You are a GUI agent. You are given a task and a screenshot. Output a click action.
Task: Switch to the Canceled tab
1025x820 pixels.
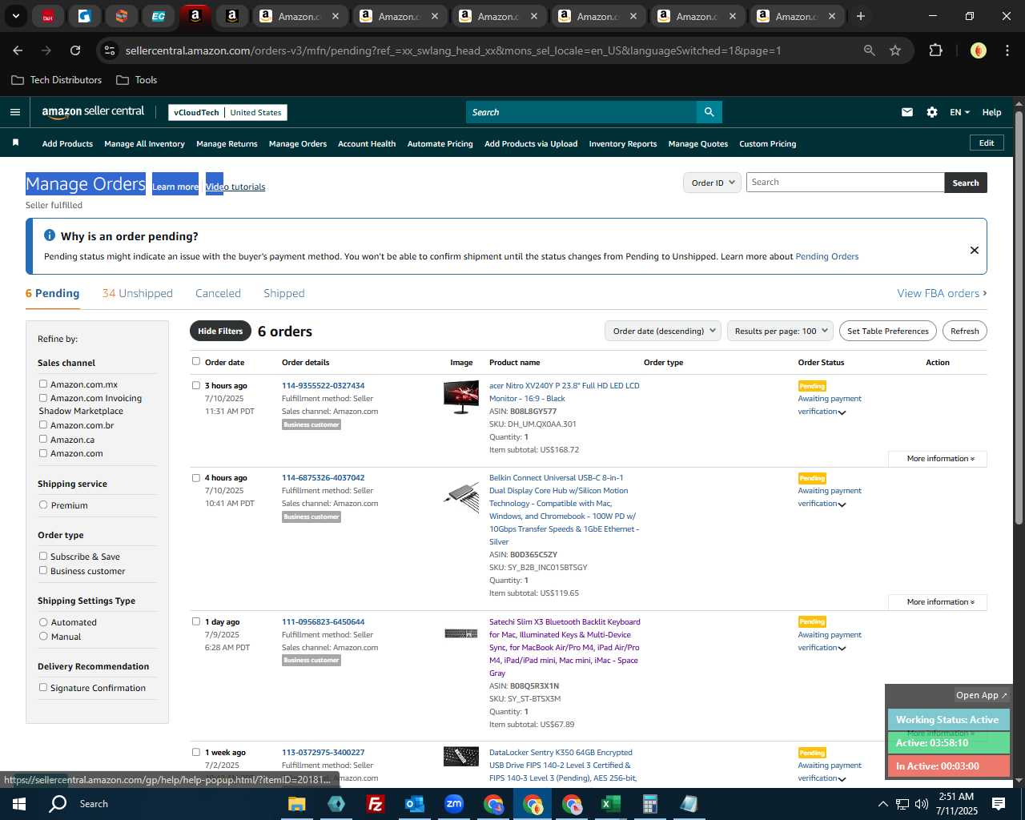pyautogui.click(x=218, y=293)
